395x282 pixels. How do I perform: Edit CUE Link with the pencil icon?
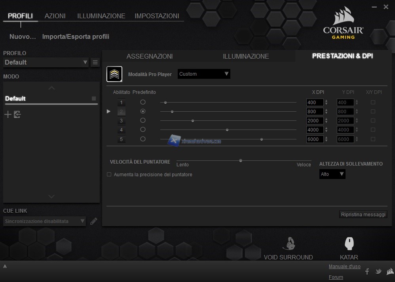pos(93,221)
